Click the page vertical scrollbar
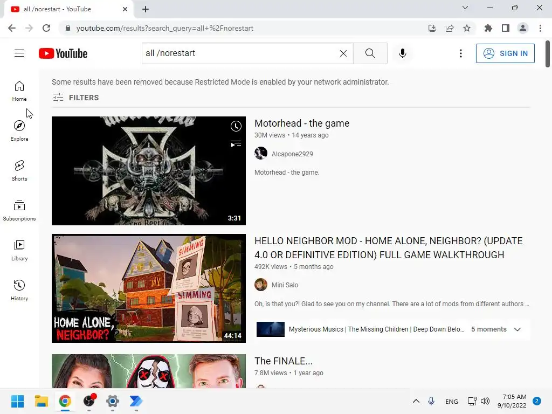 point(548,53)
